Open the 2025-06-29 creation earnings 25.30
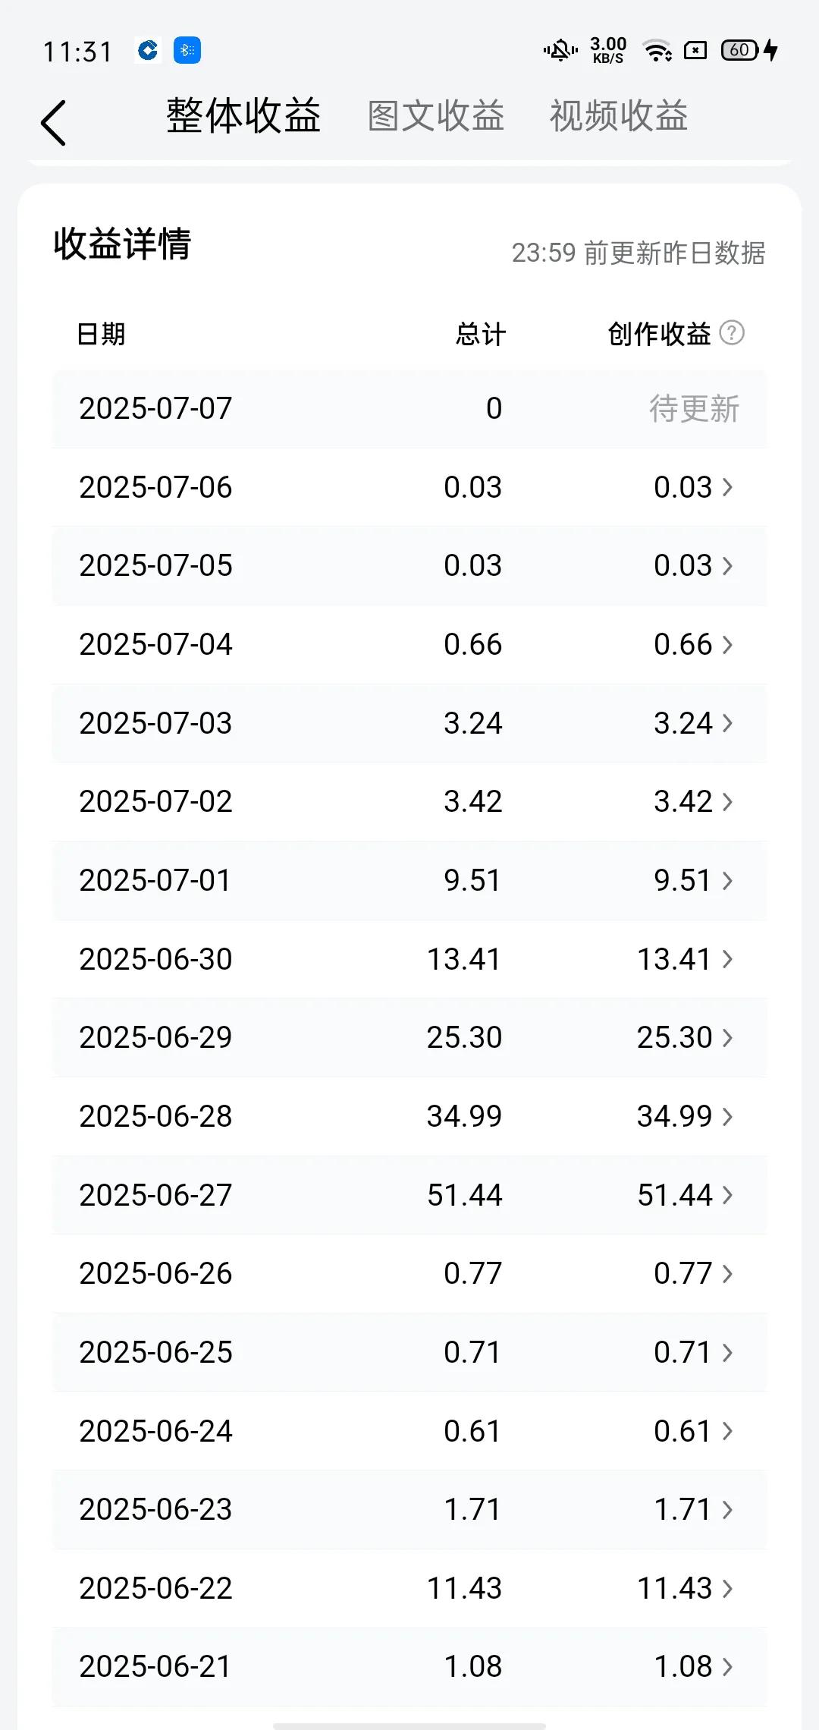 (x=675, y=1037)
